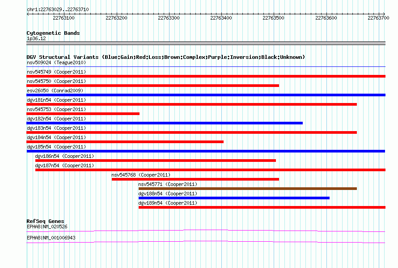
Task: Click ruler position 22763400
Action: [x=221, y=18]
